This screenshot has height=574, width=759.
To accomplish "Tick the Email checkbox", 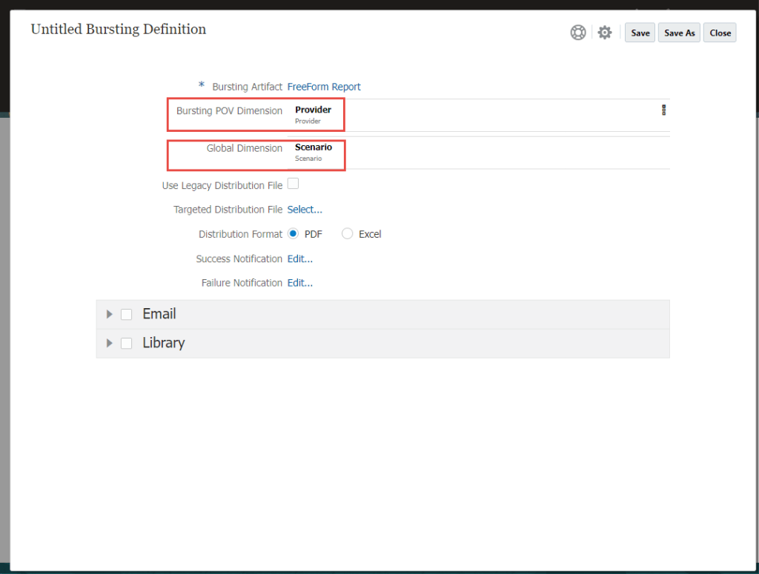I will click(x=127, y=314).
